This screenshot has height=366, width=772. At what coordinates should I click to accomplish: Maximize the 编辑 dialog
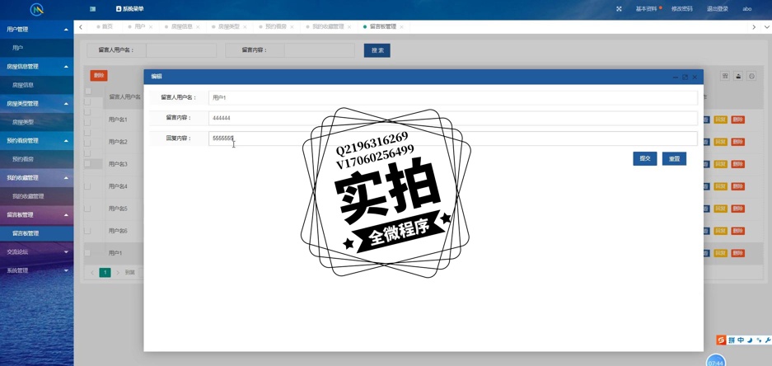[685, 77]
